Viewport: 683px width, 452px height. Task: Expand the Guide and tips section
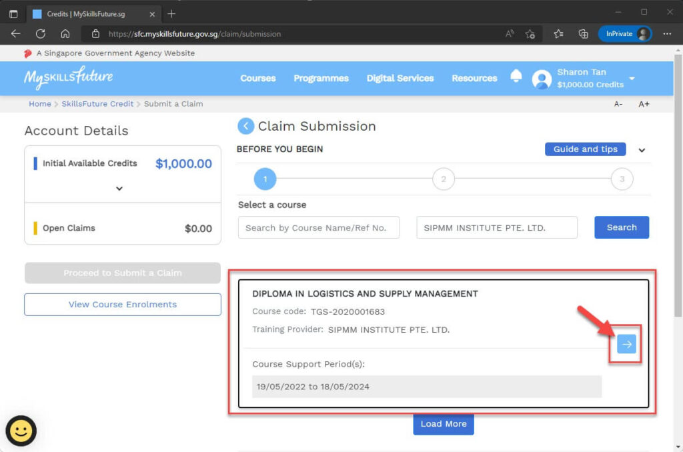coord(641,149)
